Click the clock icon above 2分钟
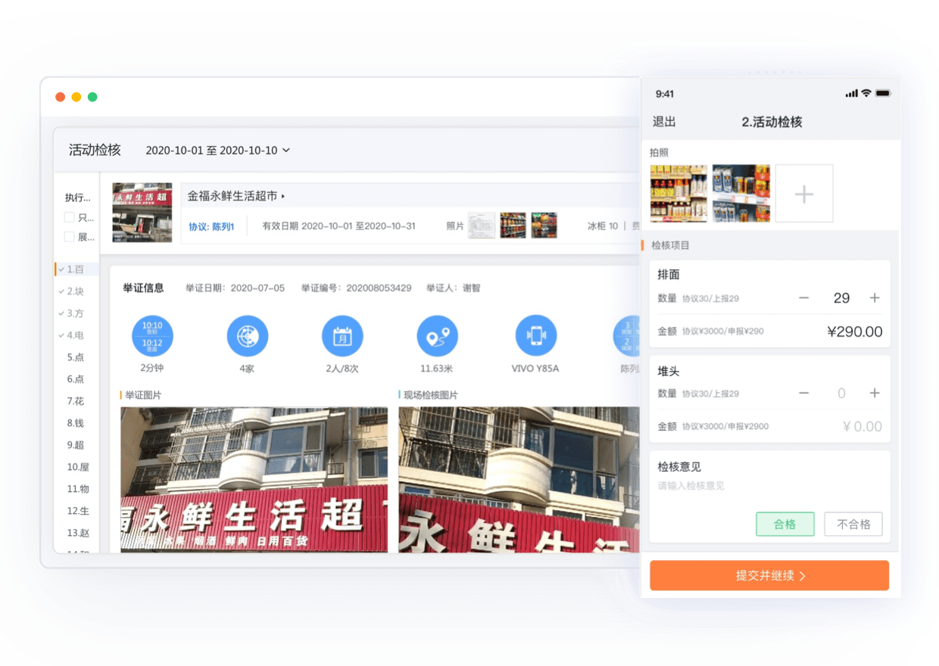This screenshot has height=666, width=939. (x=153, y=335)
